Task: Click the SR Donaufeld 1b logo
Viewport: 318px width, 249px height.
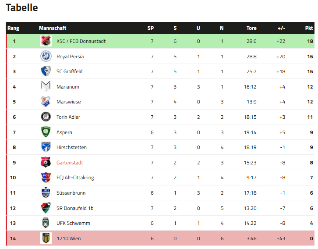Action: pos(46,208)
